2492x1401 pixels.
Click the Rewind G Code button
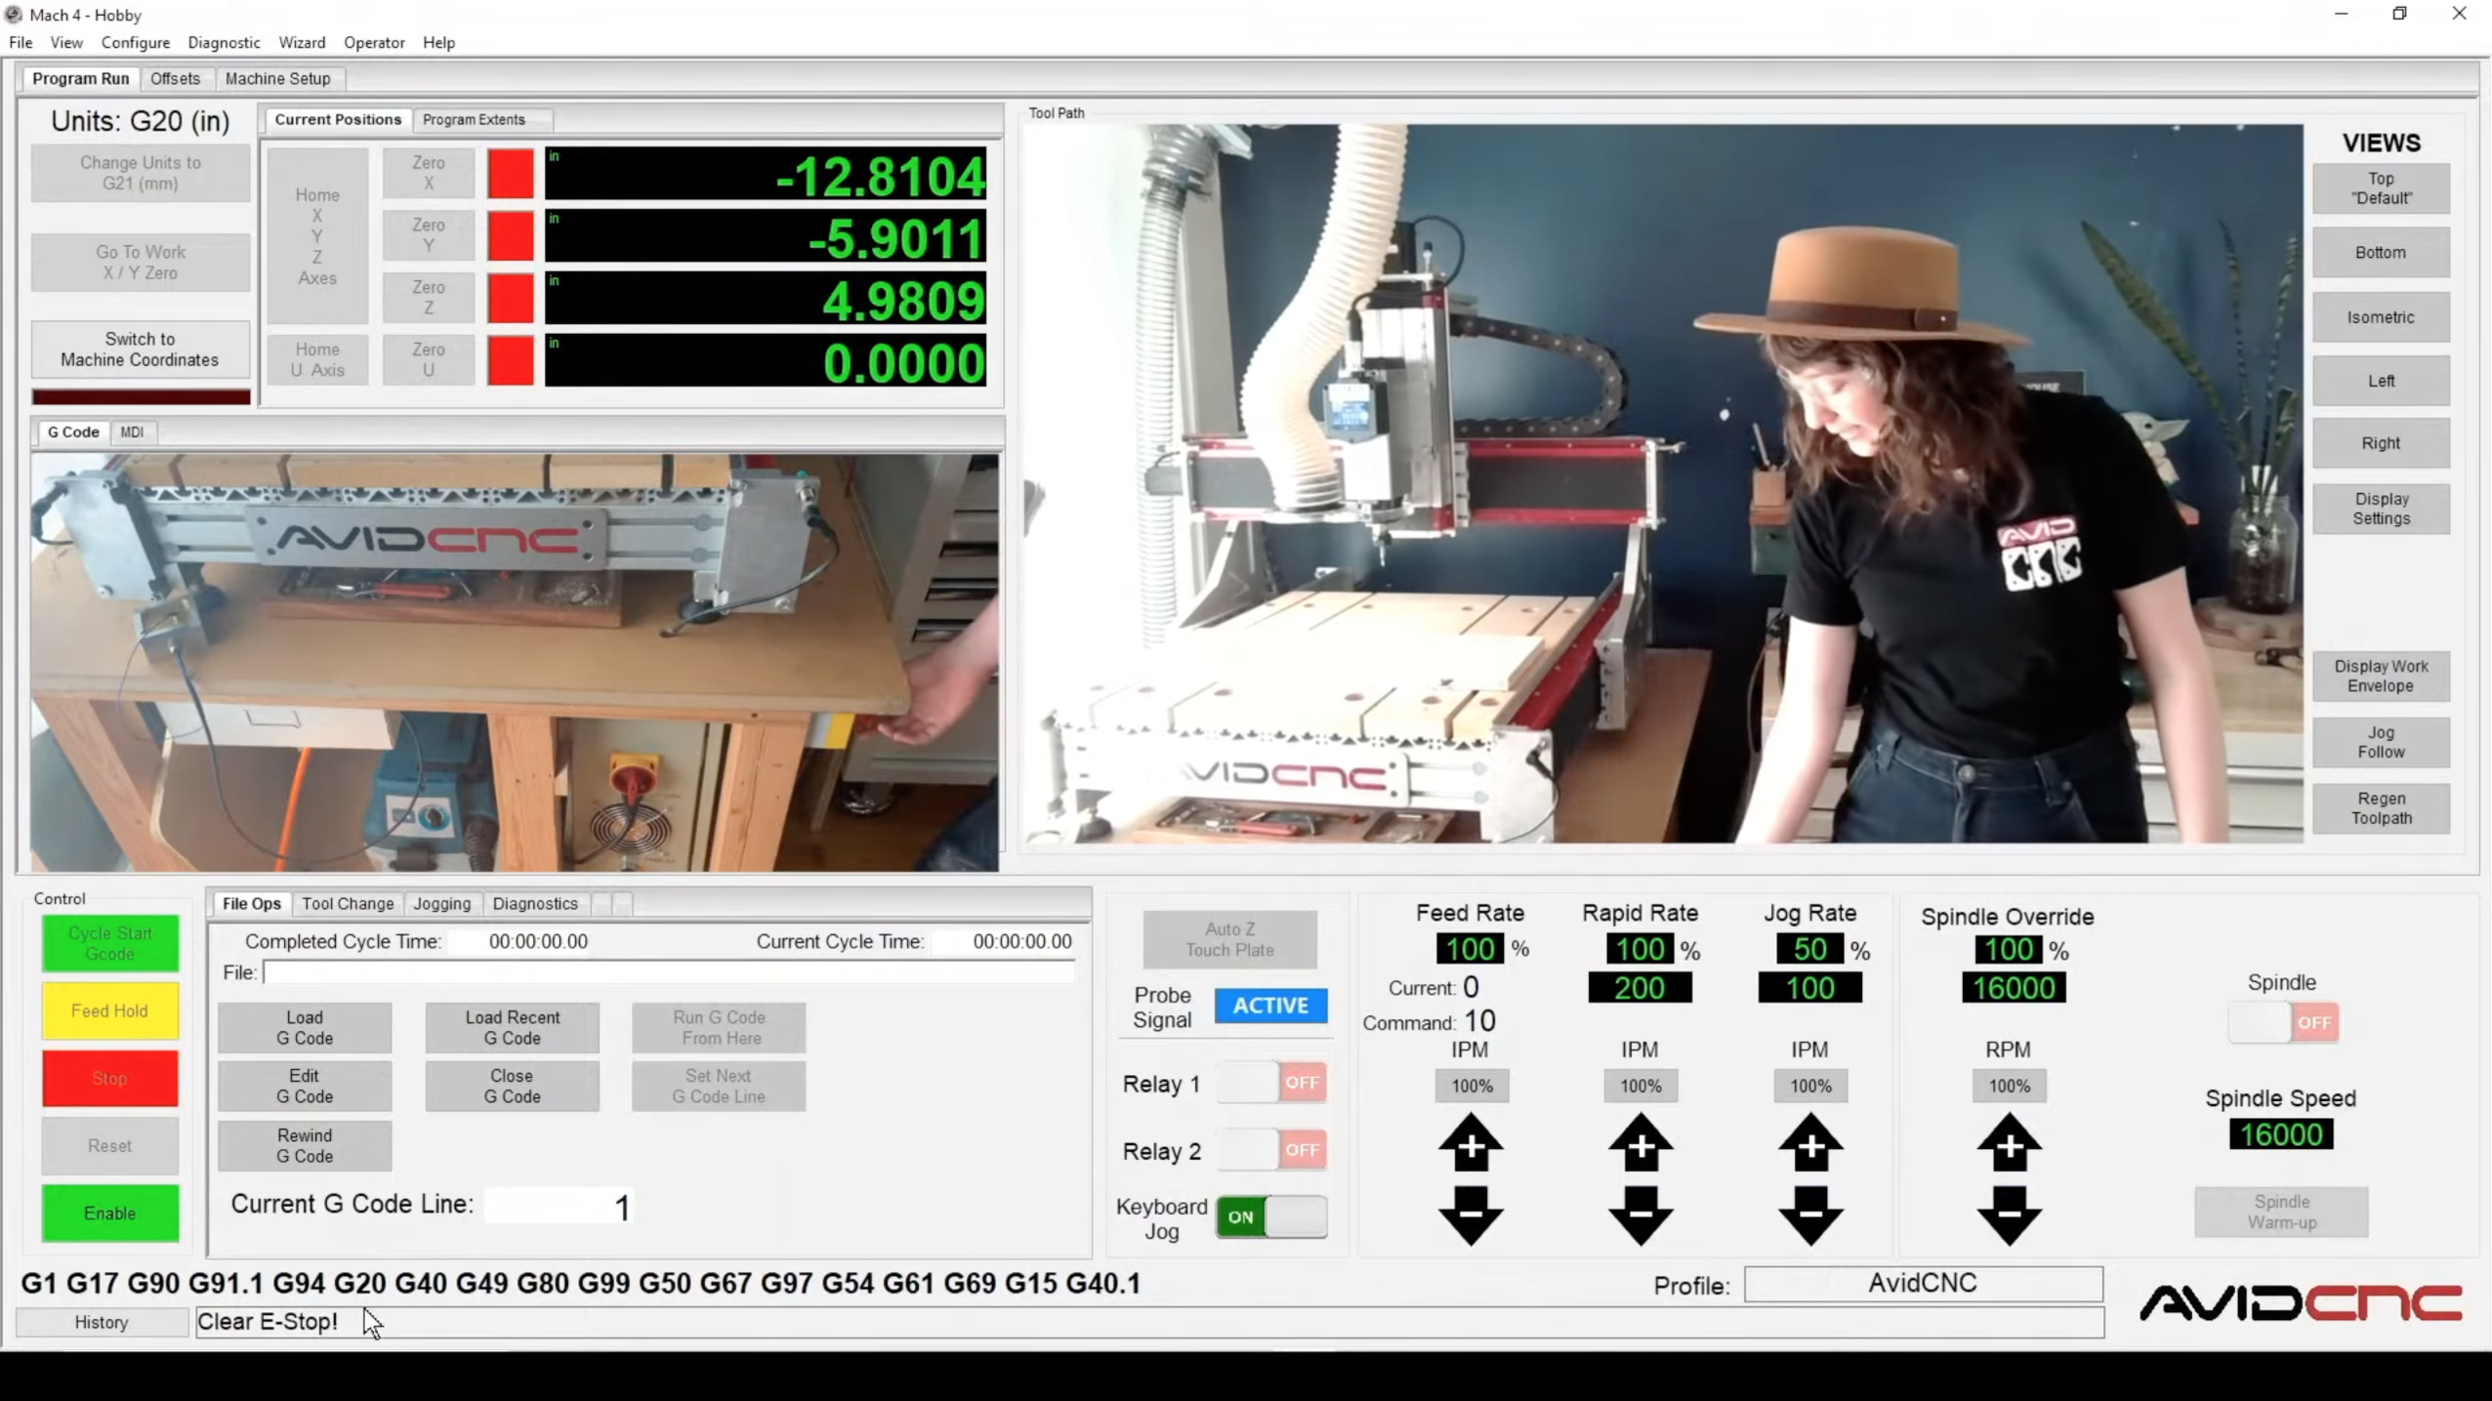coord(303,1144)
